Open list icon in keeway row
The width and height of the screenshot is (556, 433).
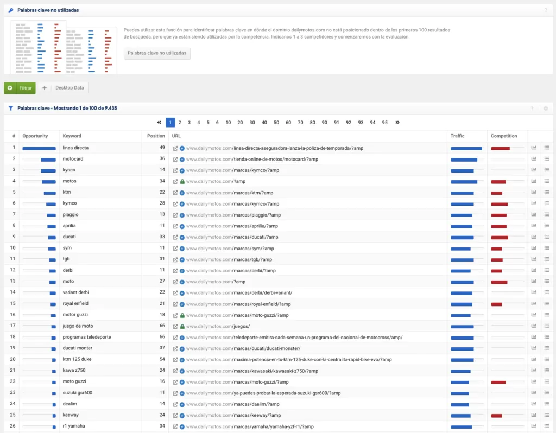[546, 415]
